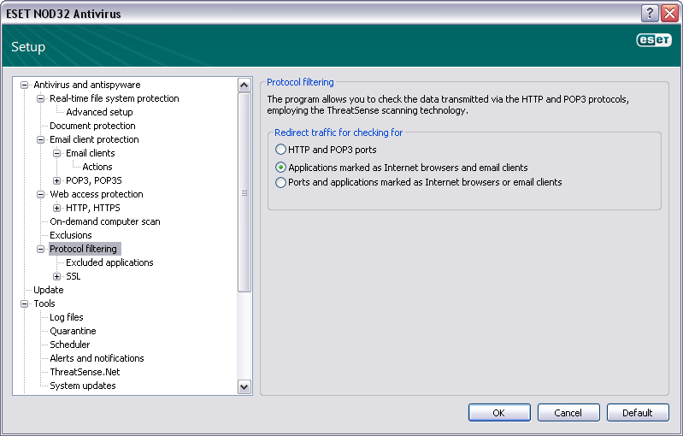Open ThreatSense.Net settings
The image size is (683, 436).
point(85,372)
